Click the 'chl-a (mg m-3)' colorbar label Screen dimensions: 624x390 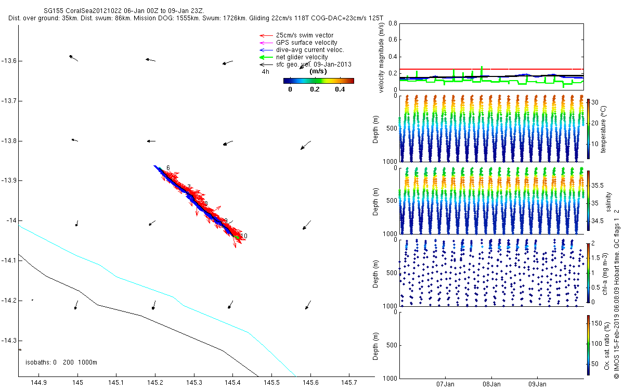coord(605,273)
